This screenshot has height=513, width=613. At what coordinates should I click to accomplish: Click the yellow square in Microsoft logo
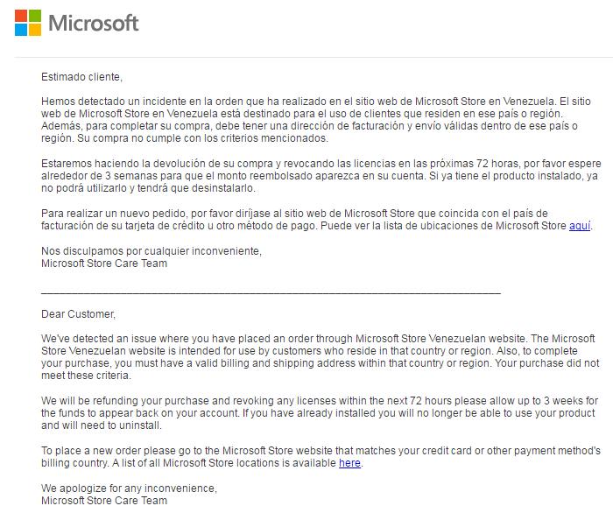[34, 29]
